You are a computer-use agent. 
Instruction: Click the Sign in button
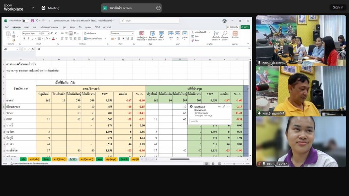click(338, 7)
